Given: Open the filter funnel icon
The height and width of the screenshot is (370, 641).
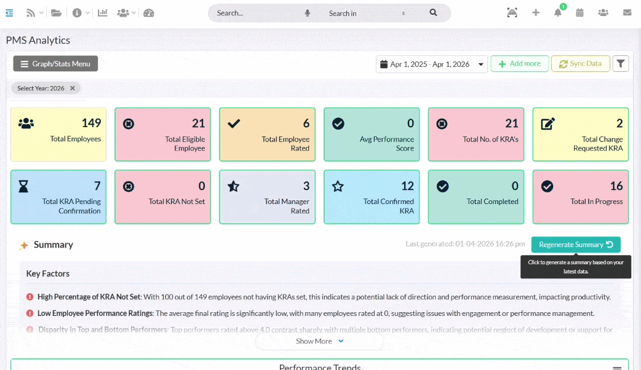Looking at the screenshot, I should point(621,64).
